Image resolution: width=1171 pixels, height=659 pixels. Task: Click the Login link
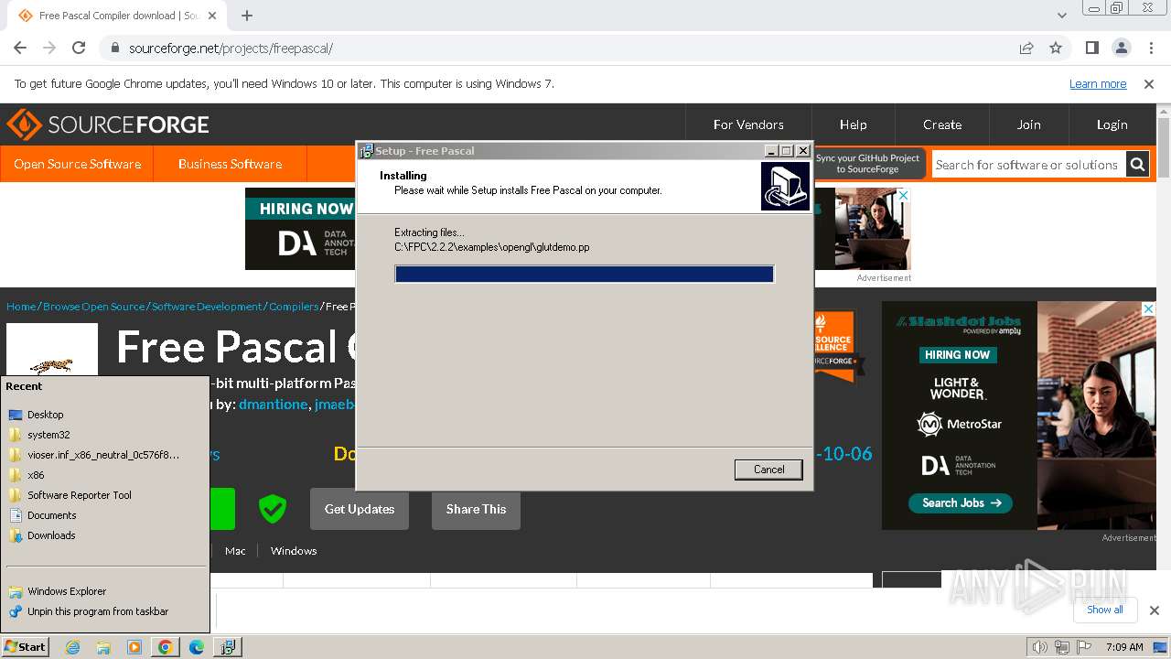coord(1112,124)
